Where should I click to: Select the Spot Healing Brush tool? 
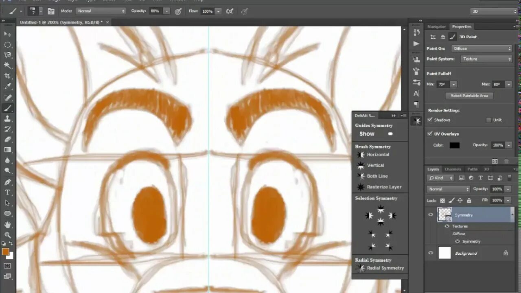(x=7, y=98)
